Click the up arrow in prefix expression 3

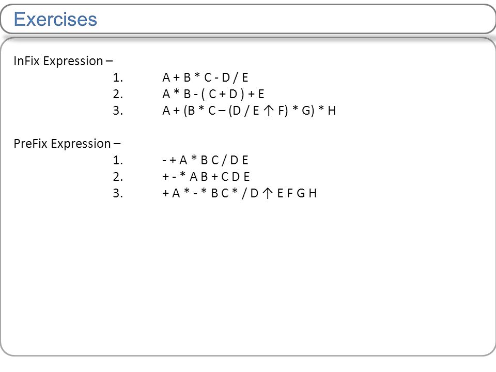coord(268,193)
